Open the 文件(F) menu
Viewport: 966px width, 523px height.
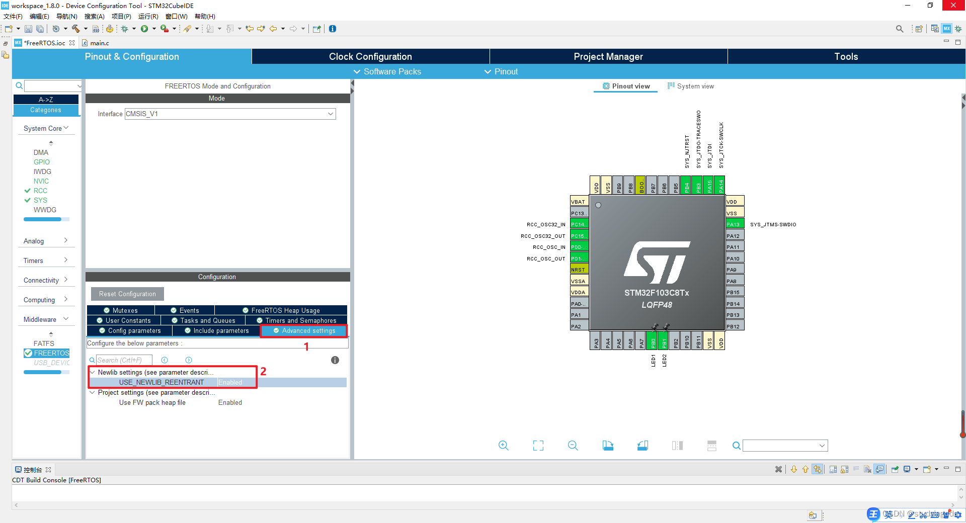click(x=13, y=17)
